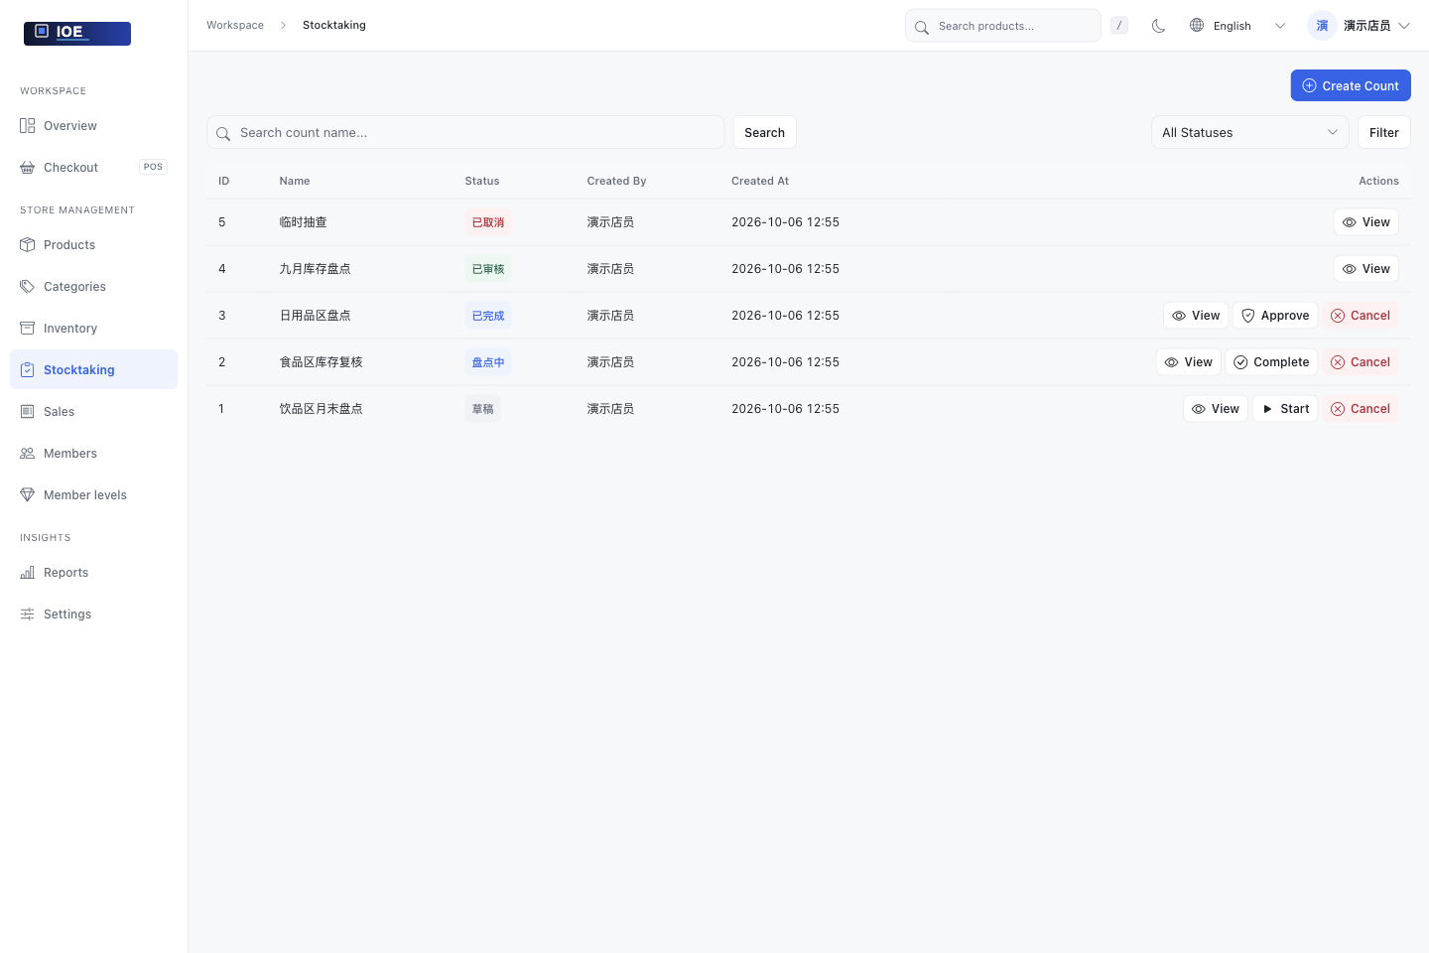Viewport: 1429px width, 953px height.
Task: Expand the All Statuses dropdown
Action: point(1250,132)
